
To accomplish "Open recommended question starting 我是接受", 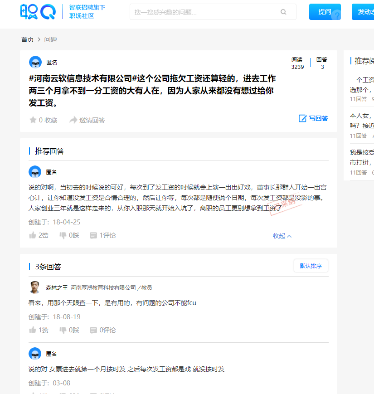I will [x=362, y=157].
